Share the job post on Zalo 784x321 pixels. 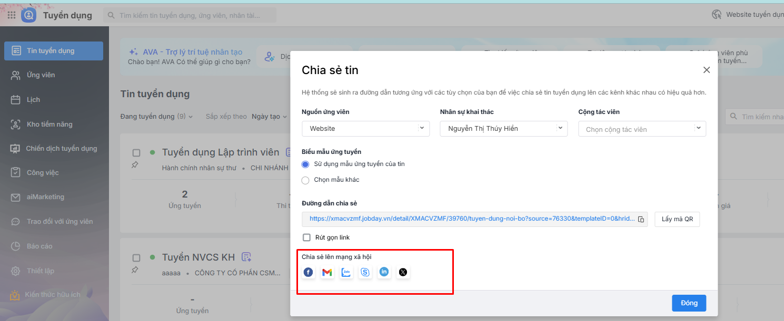346,272
